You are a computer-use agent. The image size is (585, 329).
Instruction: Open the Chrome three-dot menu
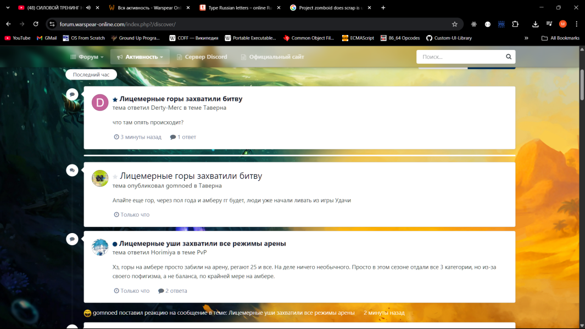576,24
